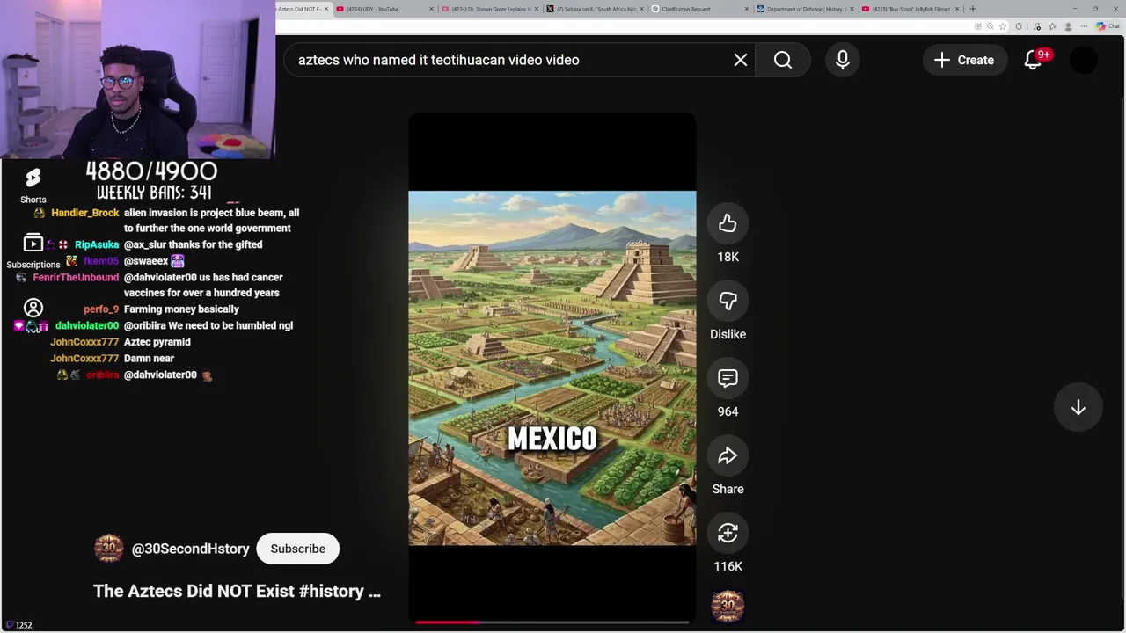Click the Weekly Bans: 341 text

point(154,192)
